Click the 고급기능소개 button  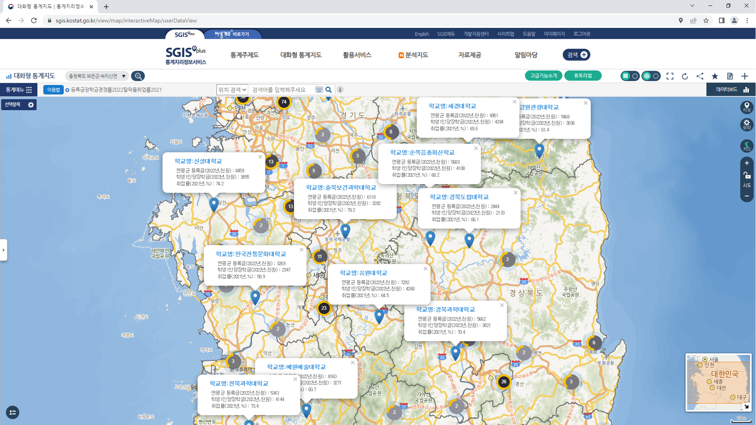[543, 76]
